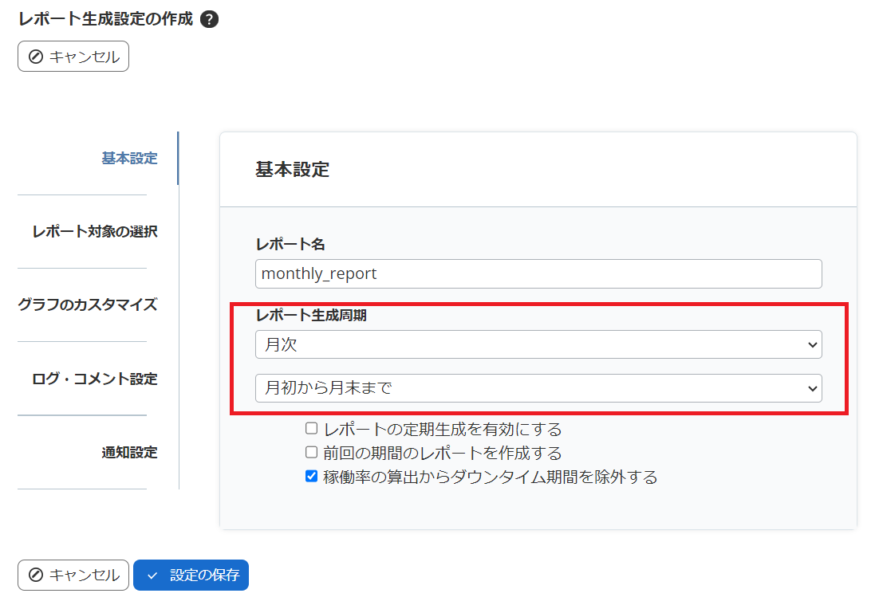Select the 基本設定 sidebar tab
Viewport: 879px width, 605px height.
coord(129,159)
